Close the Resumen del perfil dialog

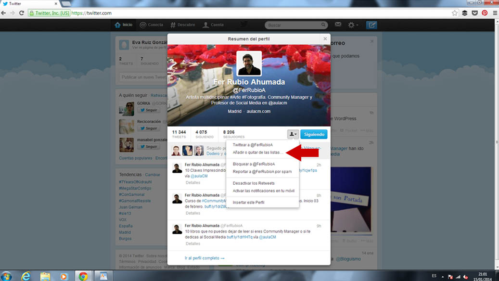(325, 39)
